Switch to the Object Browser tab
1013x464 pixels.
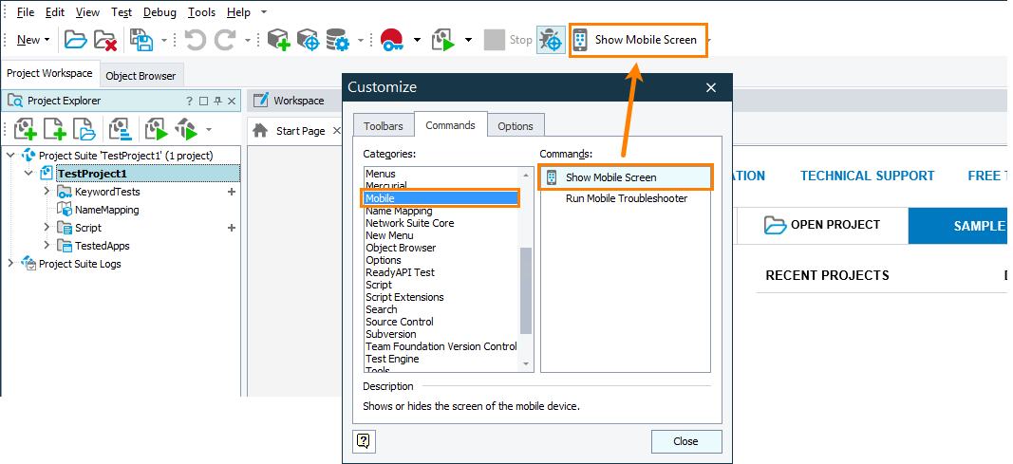coord(141,76)
